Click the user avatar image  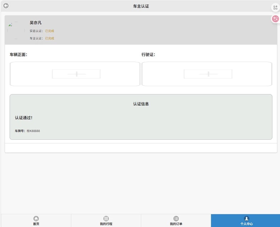click(x=16, y=30)
